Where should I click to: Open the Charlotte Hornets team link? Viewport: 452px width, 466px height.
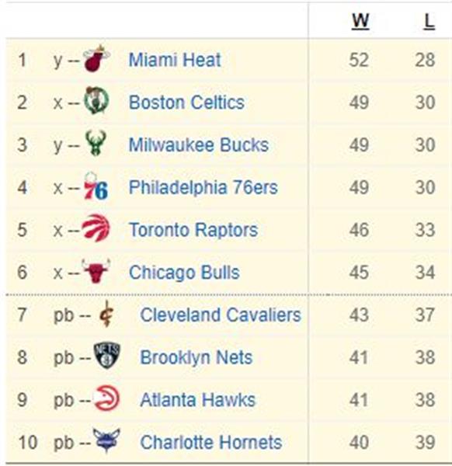(211, 443)
